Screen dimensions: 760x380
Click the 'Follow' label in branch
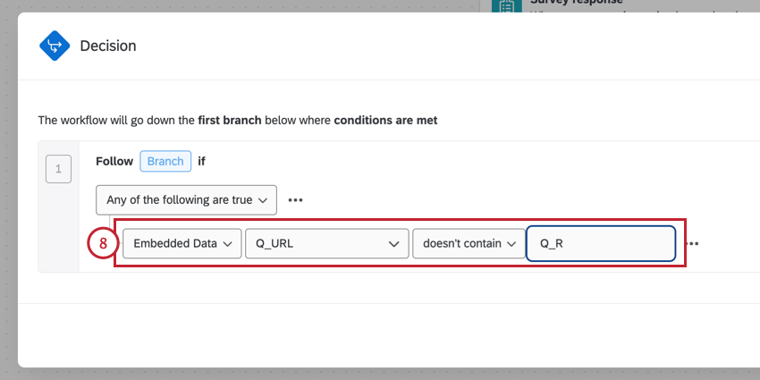[x=114, y=162]
